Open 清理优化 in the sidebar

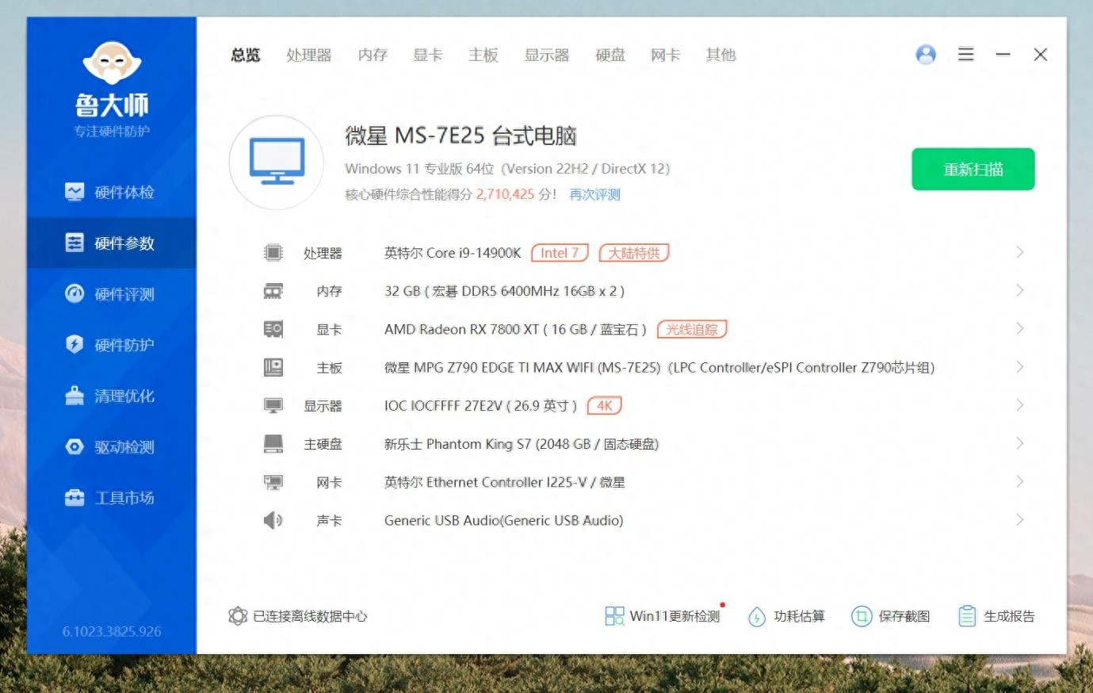click(x=111, y=396)
